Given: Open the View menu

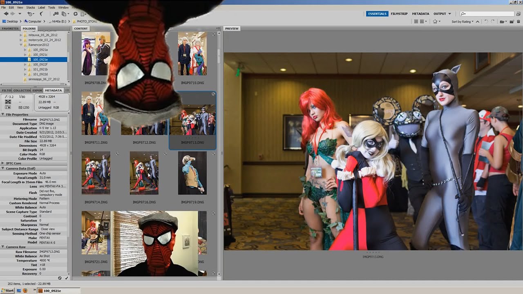Looking at the screenshot, I should point(20,7).
